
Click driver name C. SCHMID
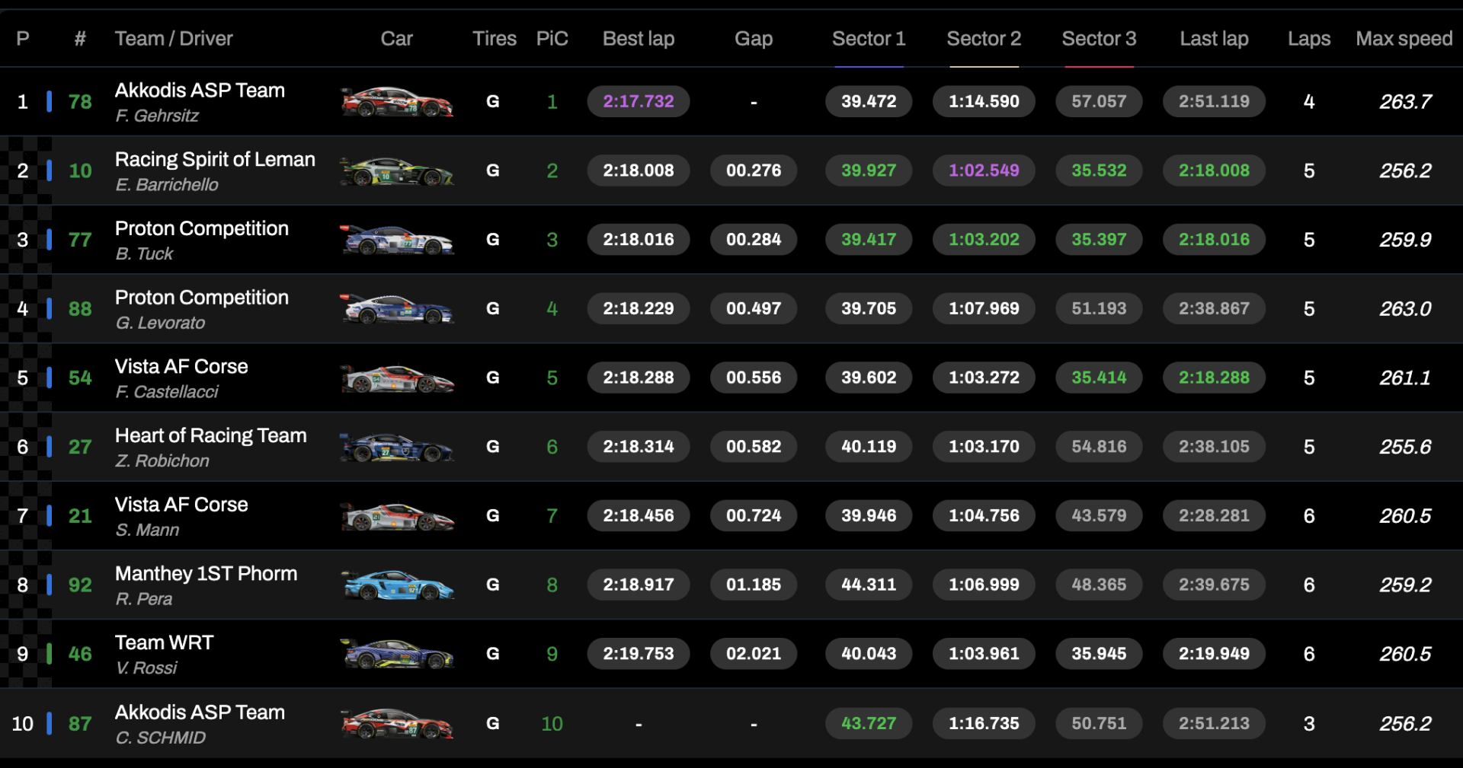[160, 738]
